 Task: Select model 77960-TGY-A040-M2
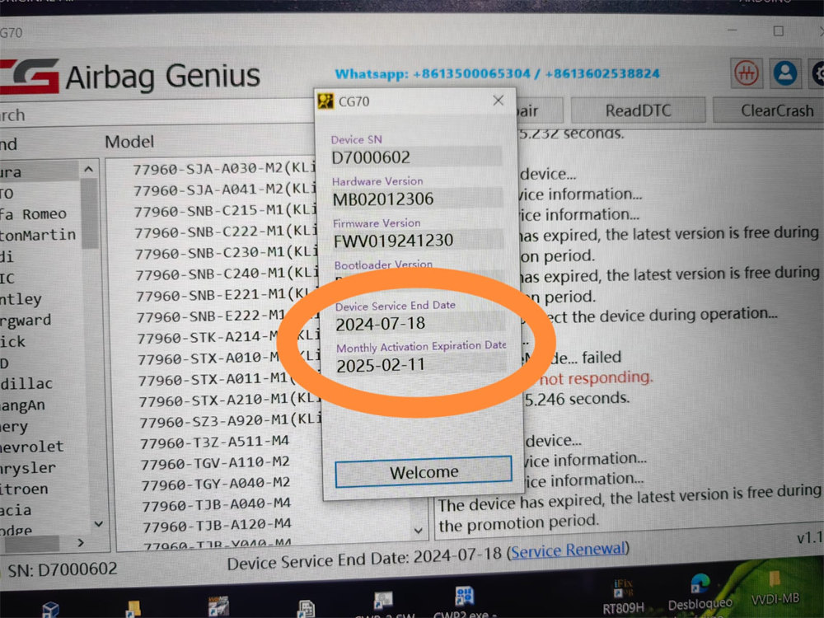pos(216,484)
